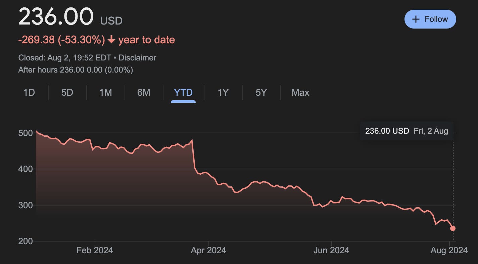
Task: Switch to the 5D chart view
Action: 66,93
